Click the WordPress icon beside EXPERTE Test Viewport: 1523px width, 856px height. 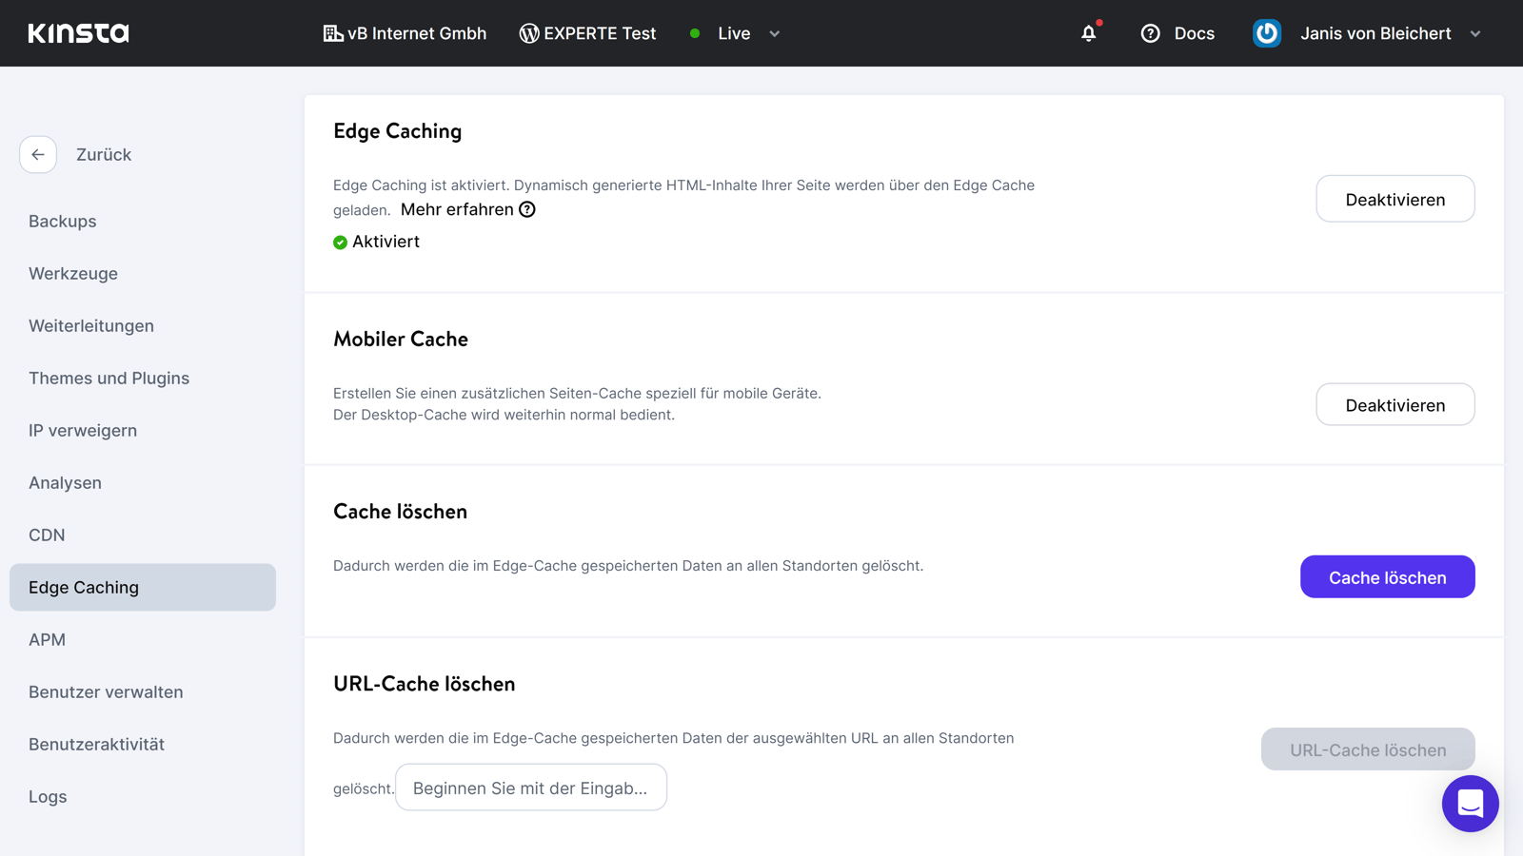tap(527, 32)
